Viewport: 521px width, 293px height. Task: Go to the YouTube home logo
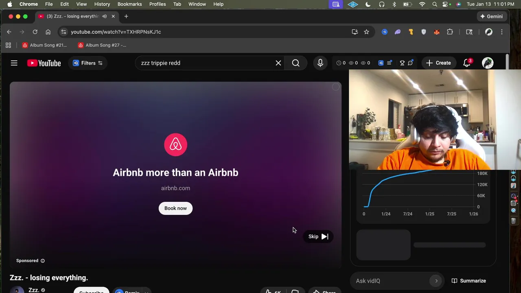tap(44, 63)
